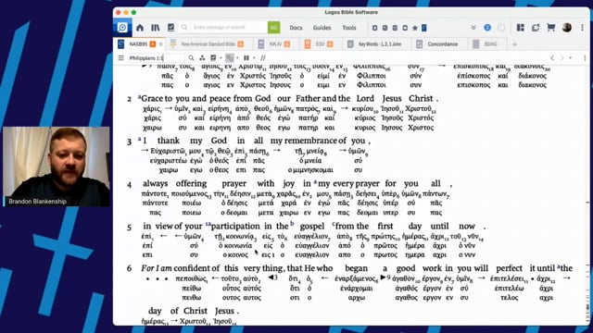The height and width of the screenshot is (333, 593).
Task: Click the Greek lemma 'ἐπιτελέω' in verse 6
Action: tap(509, 289)
